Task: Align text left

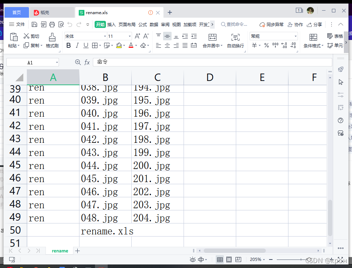Action: point(159,46)
